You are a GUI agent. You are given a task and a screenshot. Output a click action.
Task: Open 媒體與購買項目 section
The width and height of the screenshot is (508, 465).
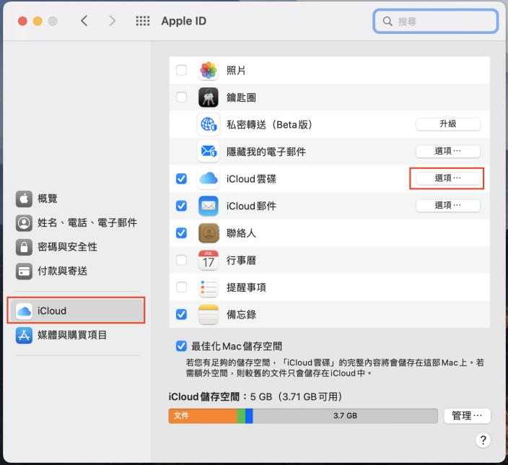(x=76, y=335)
